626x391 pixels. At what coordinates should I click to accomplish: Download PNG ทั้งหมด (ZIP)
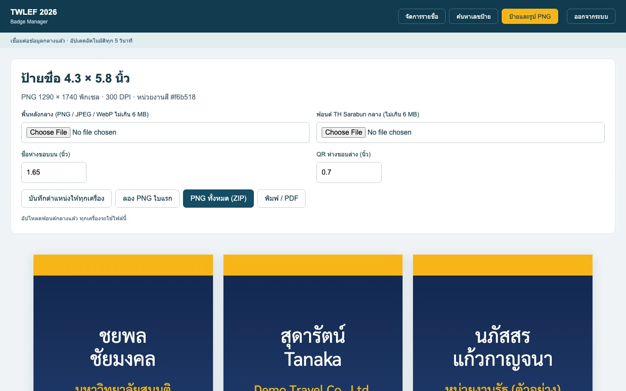(x=218, y=199)
